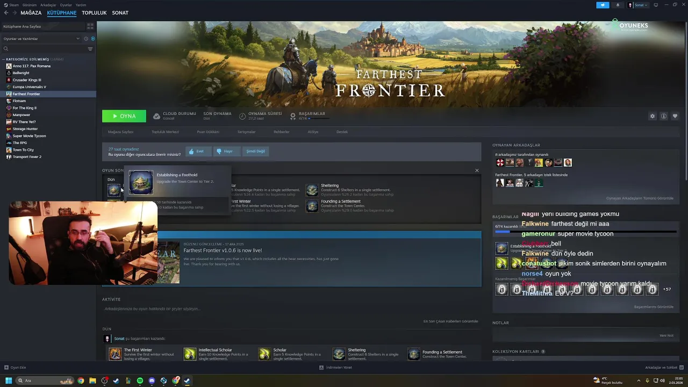Open the Görünüm menu
The image size is (688, 387).
(30, 5)
